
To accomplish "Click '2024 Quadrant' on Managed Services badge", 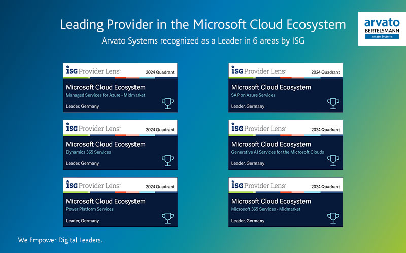I will coord(160,72).
